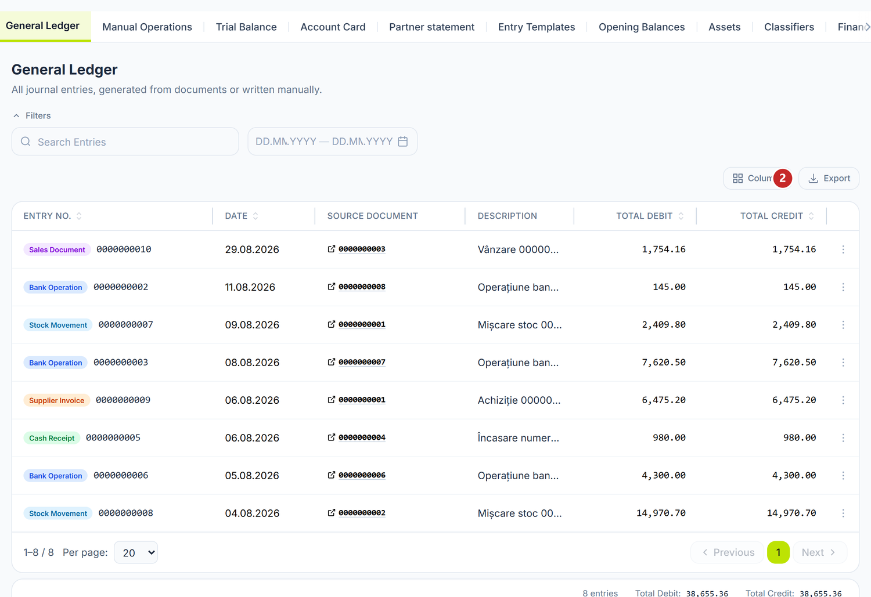The width and height of the screenshot is (871, 597).
Task: Open row menu for entry 0000000005
Action: (843, 438)
